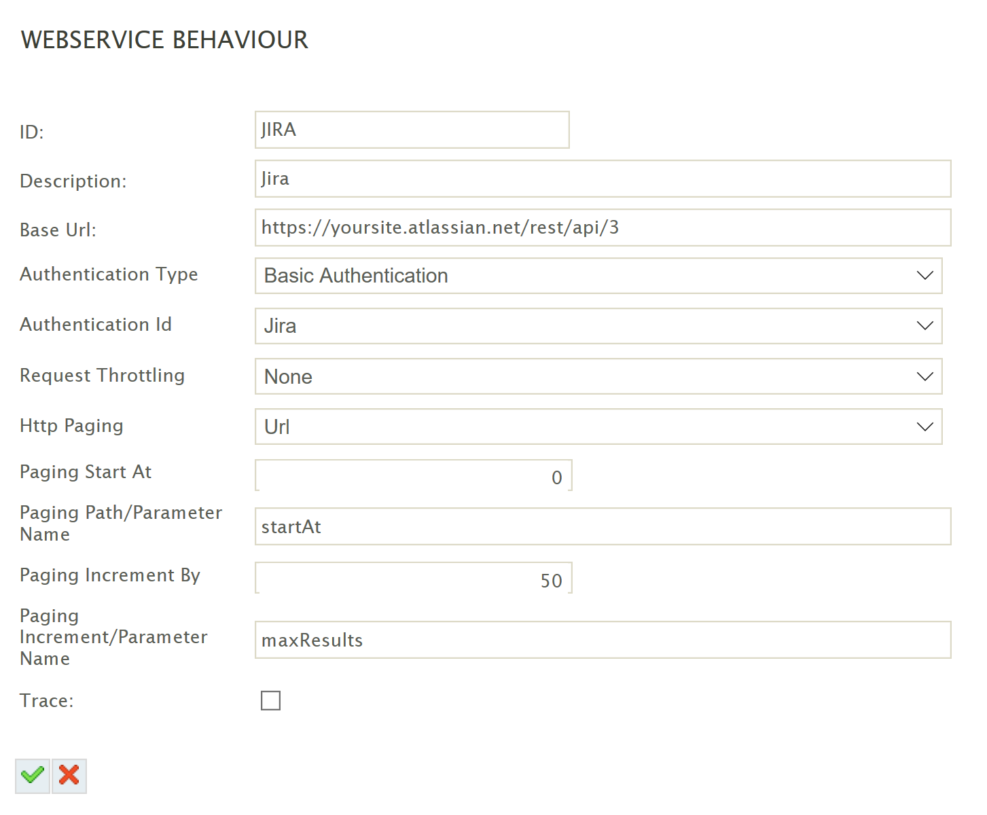Click the ID input field
Viewport: 987px width, 815px height.
tap(412, 130)
